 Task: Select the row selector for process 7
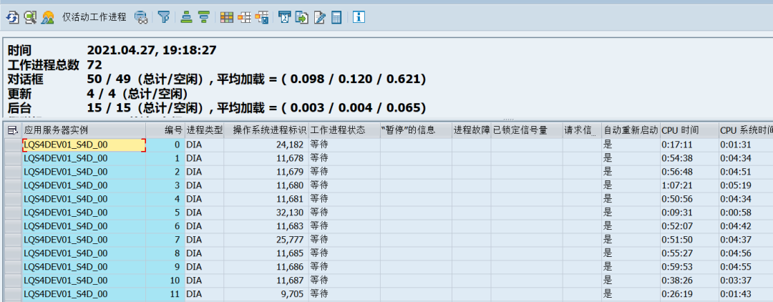(14, 240)
